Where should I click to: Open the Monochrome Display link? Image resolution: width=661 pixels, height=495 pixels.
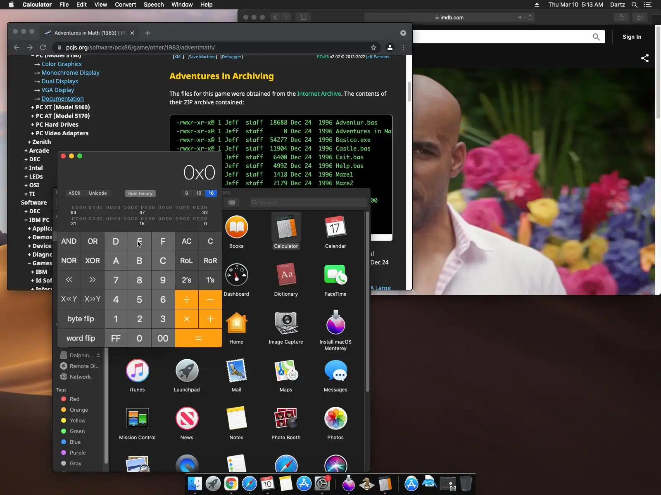pos(71,73)
